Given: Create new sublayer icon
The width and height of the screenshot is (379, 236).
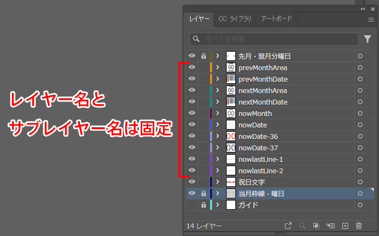Looking at the screenshot, I should (330, 225).
